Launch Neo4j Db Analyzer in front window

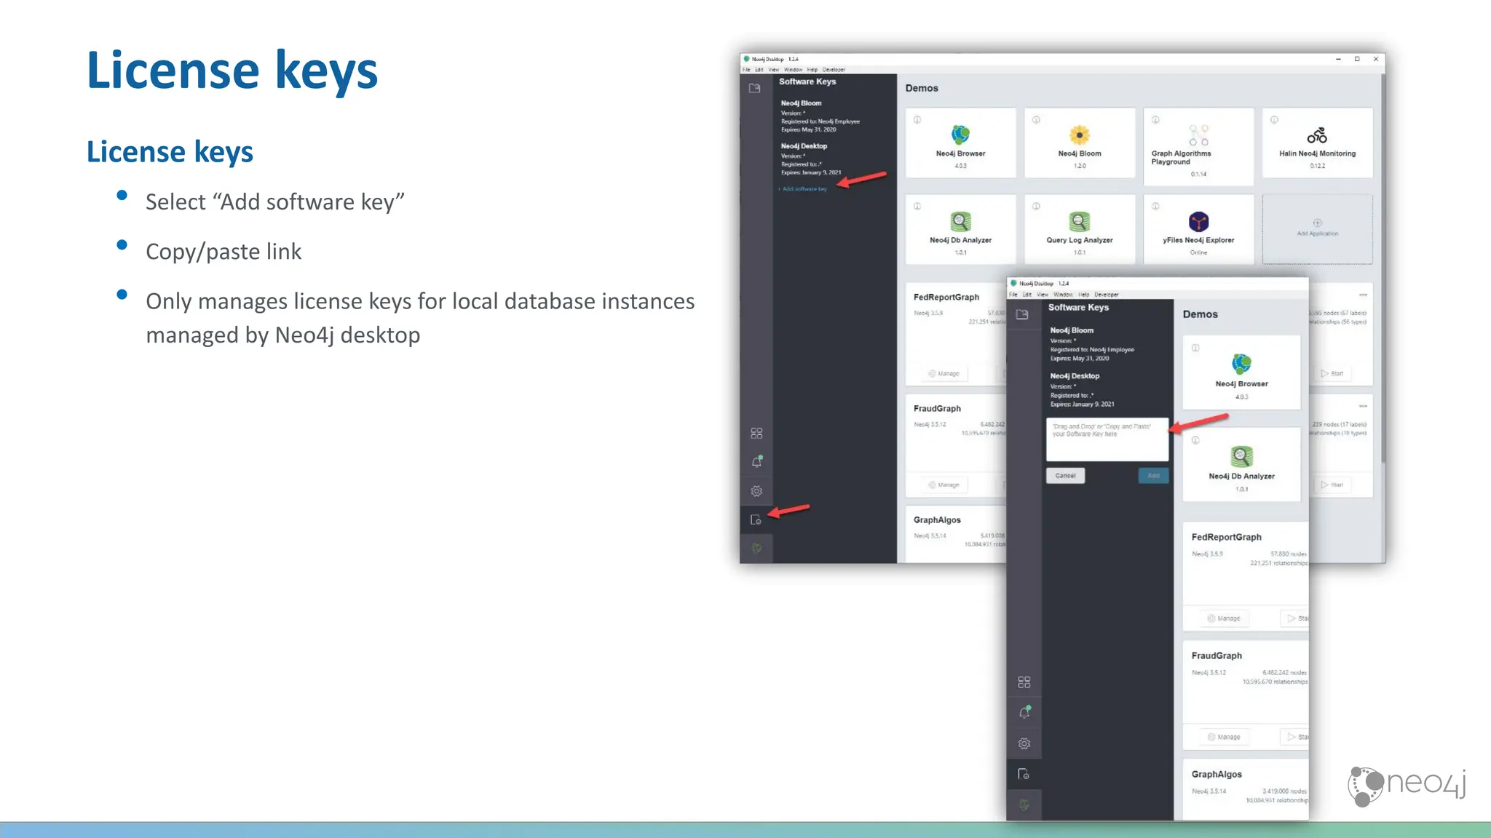coord(1241,465)
